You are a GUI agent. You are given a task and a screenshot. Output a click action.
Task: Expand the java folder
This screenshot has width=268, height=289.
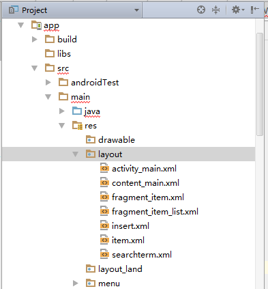62,111
